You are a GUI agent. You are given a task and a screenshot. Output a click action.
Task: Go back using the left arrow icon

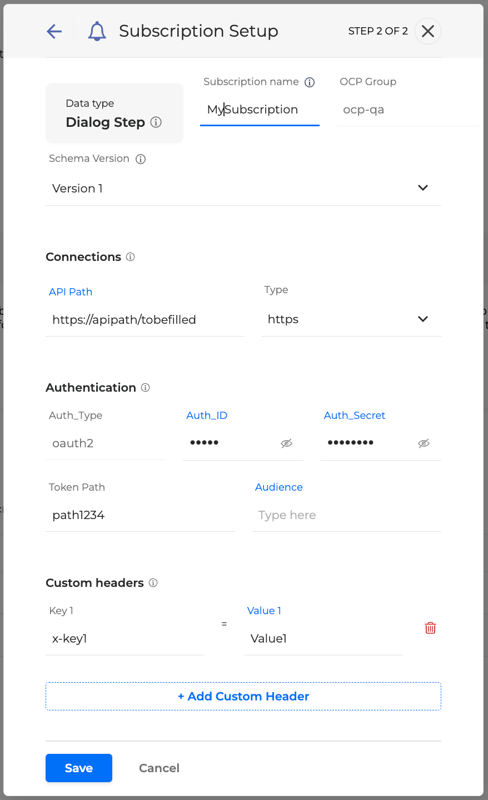pyautogui.click(x=54, y=31)
